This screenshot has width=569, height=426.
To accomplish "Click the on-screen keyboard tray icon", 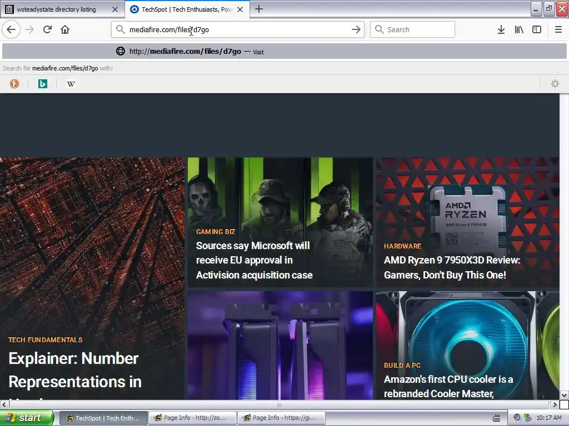I will [x=496, y=418].
